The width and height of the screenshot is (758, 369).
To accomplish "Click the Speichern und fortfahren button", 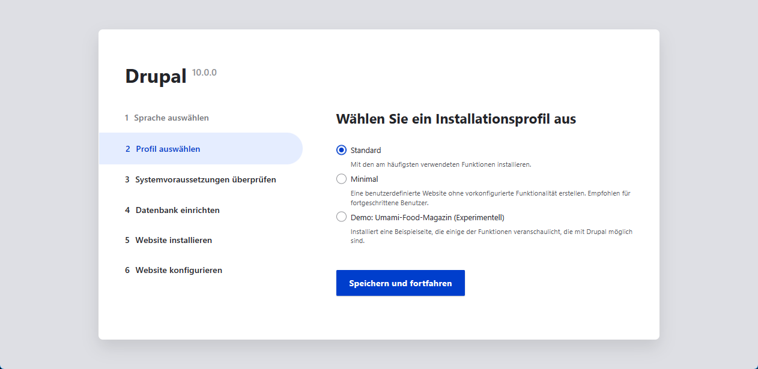I will (400, 283).
